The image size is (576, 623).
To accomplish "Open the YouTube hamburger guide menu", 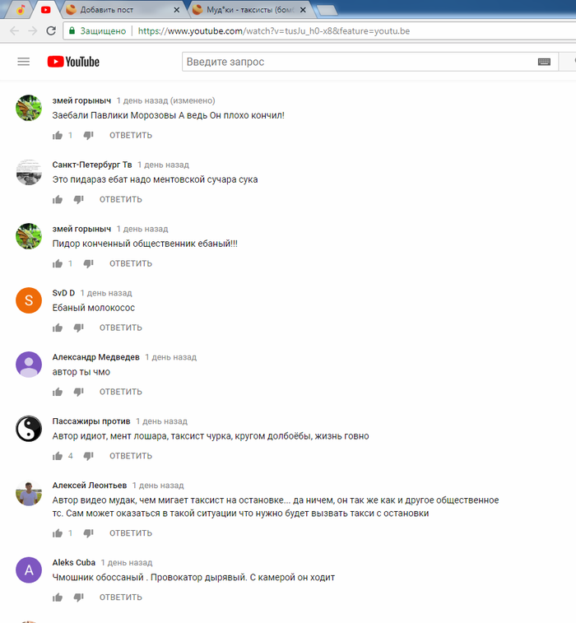I will (x=23, y=62).
